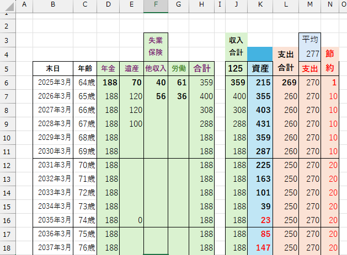Screen dimensions: 347x255
Task: Click the red 23 asset cell
Action: point(260,220)
